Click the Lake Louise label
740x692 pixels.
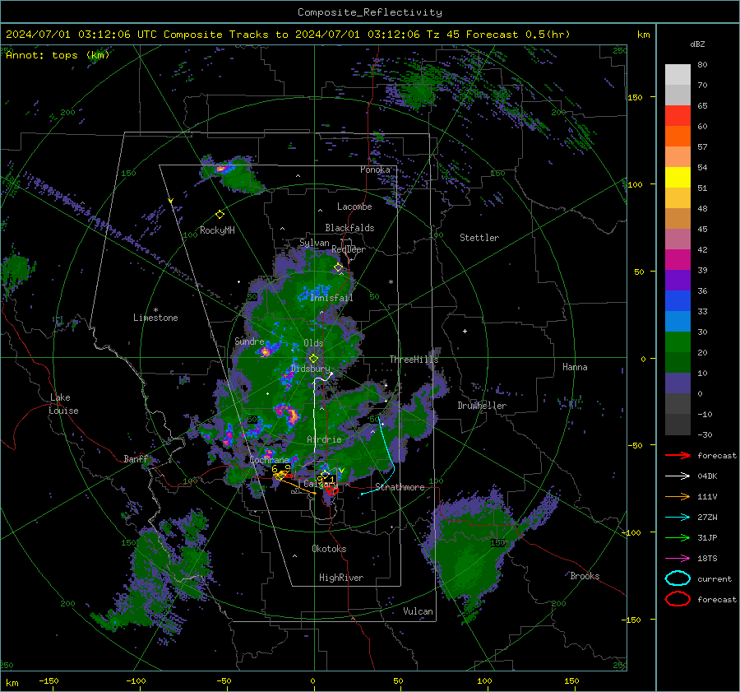click(x=64, y=404)
